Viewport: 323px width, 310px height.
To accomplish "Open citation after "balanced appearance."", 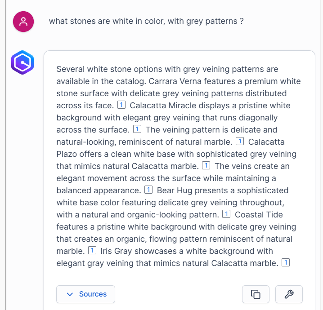I will (x=148, y=190).
